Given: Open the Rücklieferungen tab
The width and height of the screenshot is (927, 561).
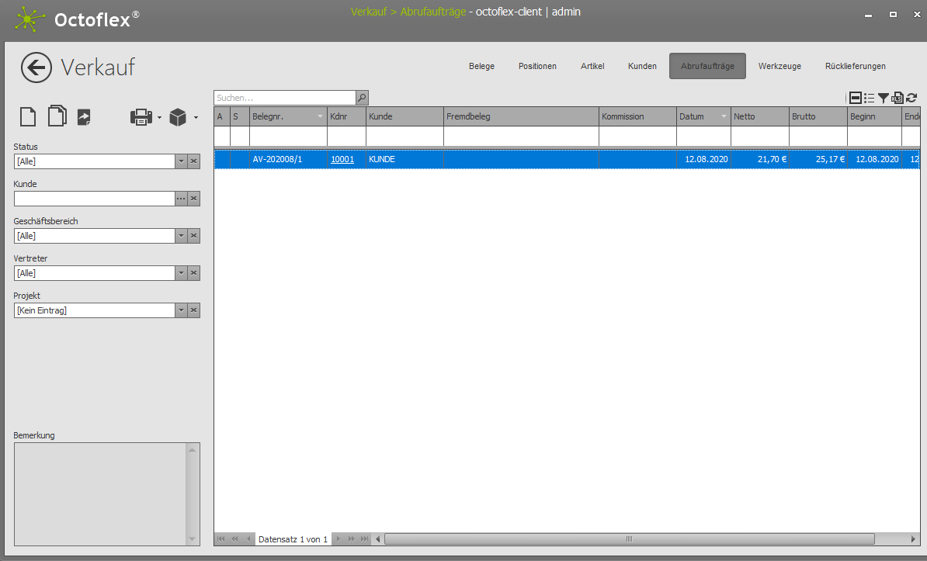Looking at the screenshot, I should click(x=855, y=66).
